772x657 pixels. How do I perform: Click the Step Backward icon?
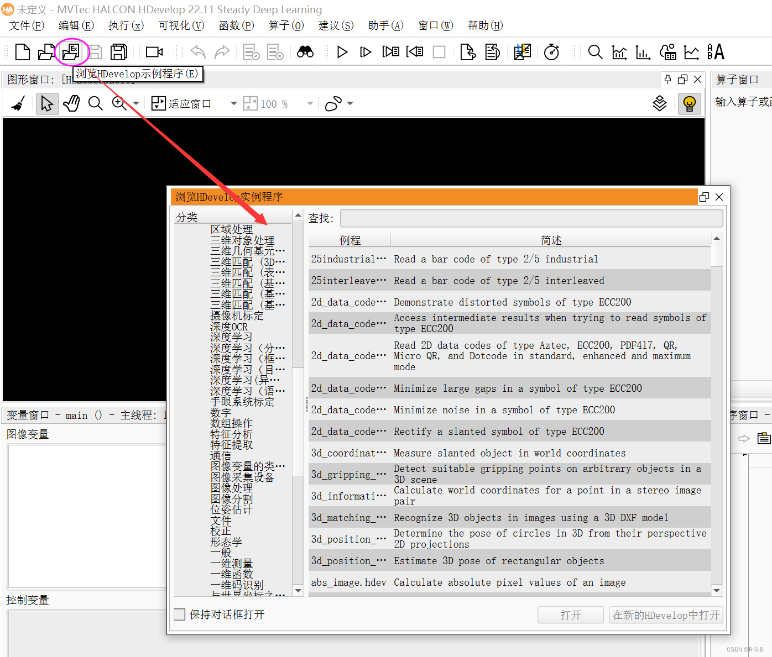(415, 52)
